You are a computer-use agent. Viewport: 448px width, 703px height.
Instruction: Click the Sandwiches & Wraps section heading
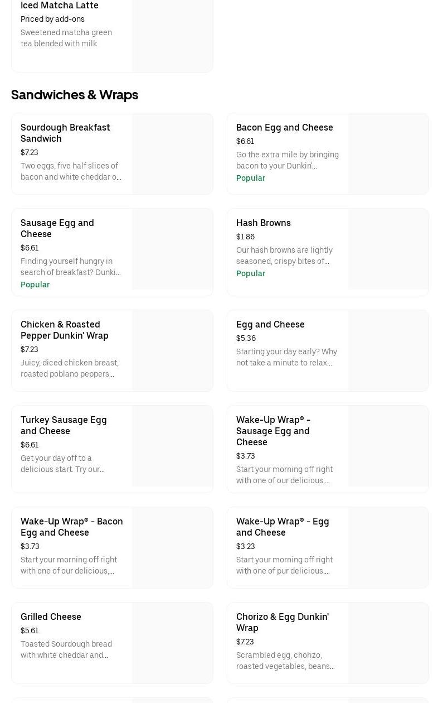75,95
